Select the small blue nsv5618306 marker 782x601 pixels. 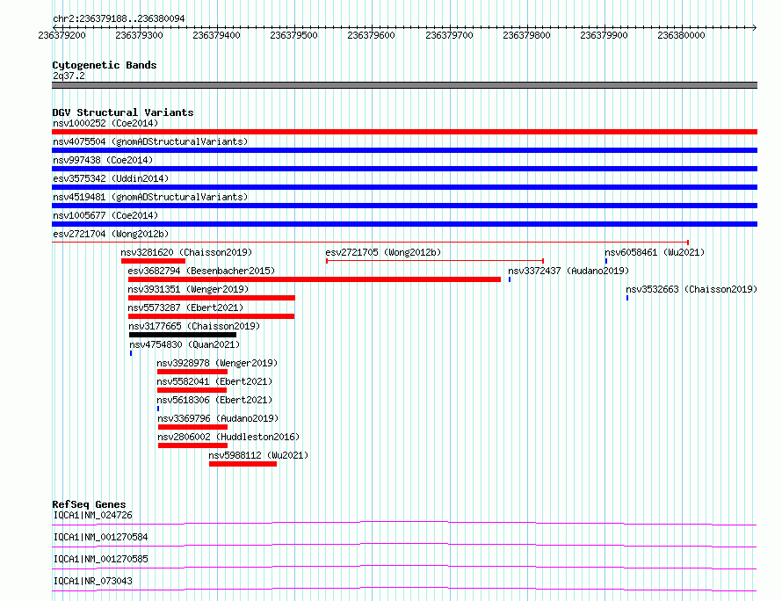(x=158, y=409)
